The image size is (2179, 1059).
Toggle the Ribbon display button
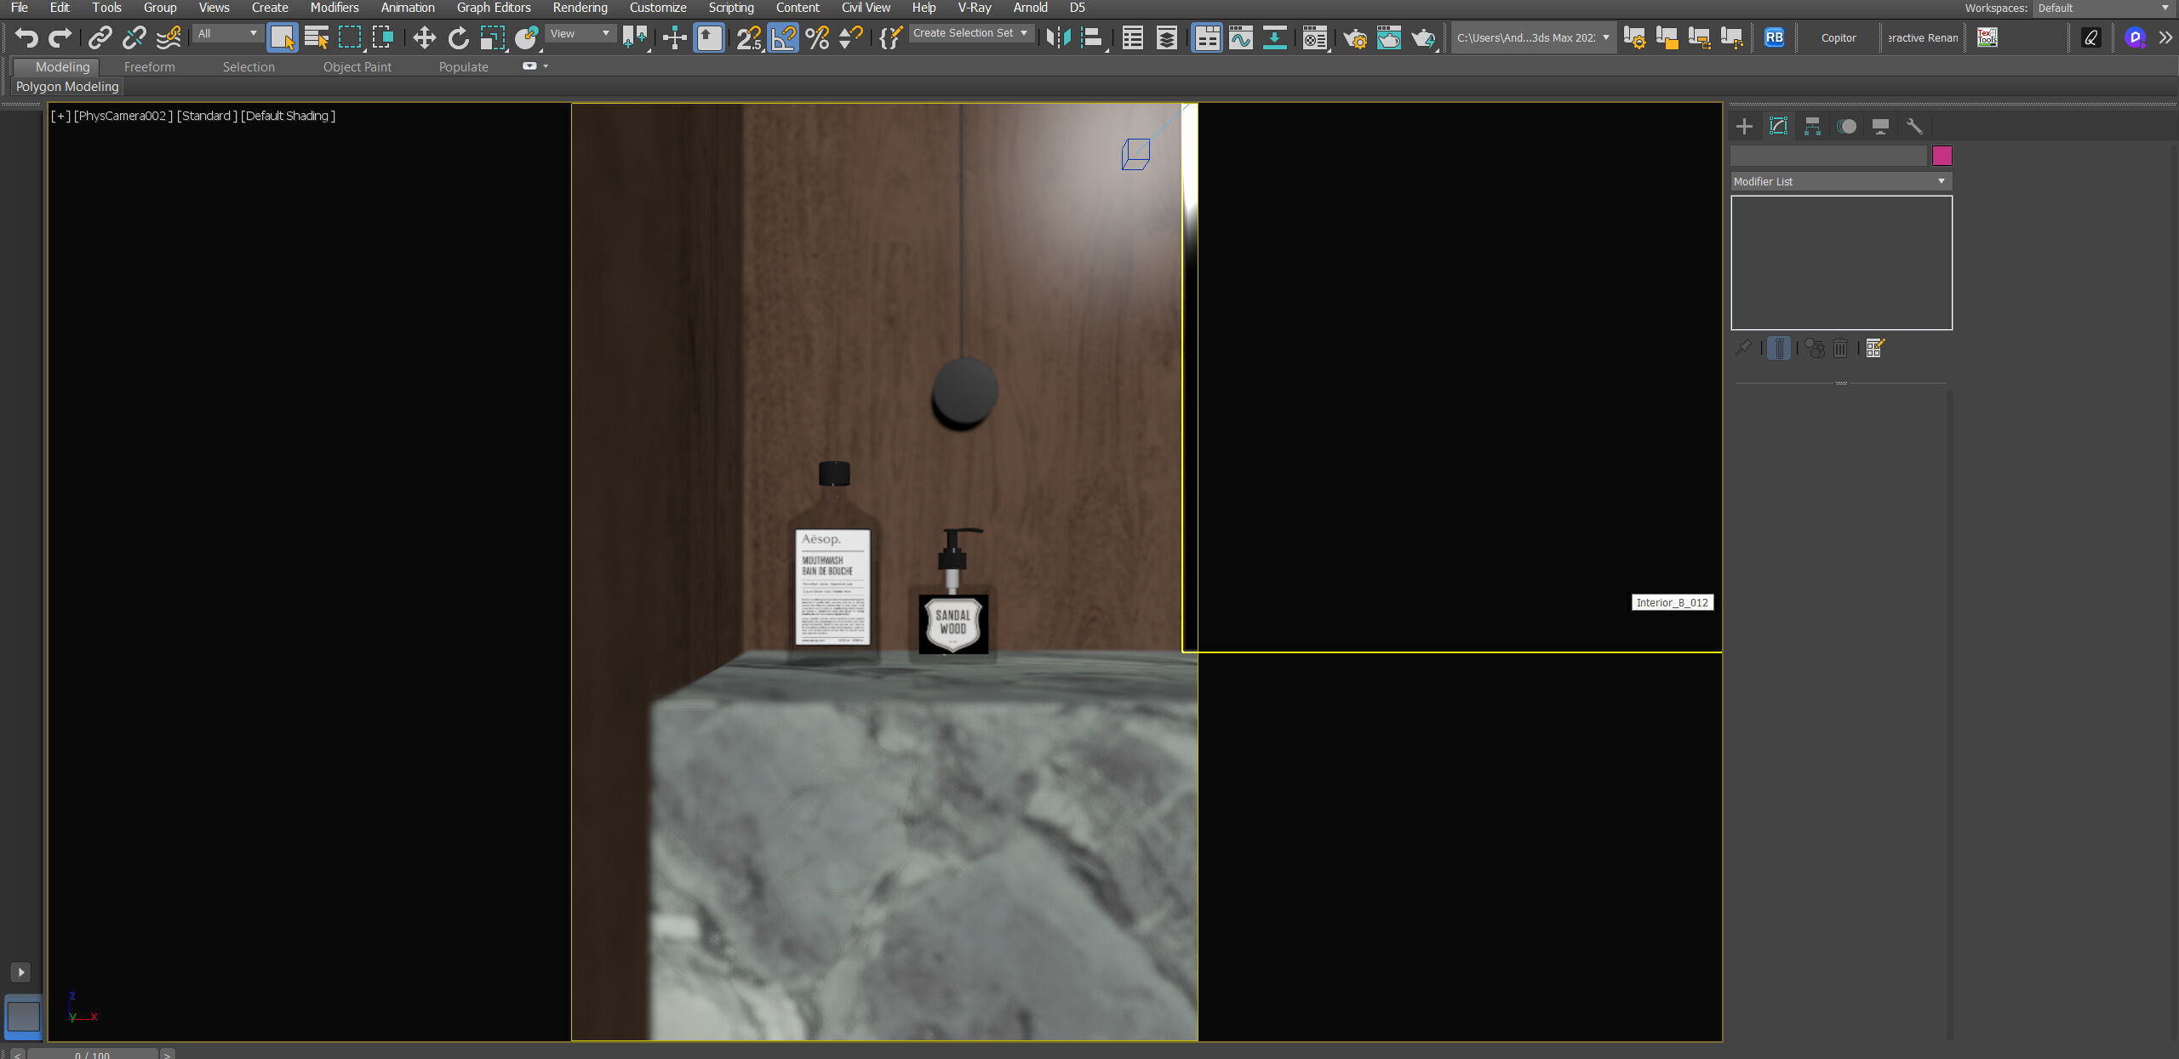click(x=1207, y=37)
